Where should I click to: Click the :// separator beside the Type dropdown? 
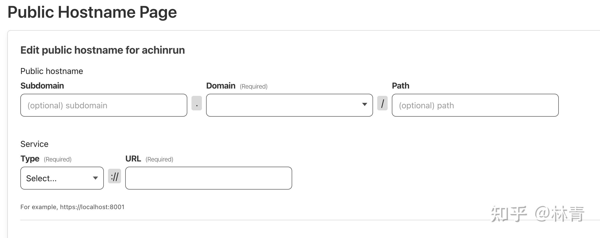tap(115, 176)
